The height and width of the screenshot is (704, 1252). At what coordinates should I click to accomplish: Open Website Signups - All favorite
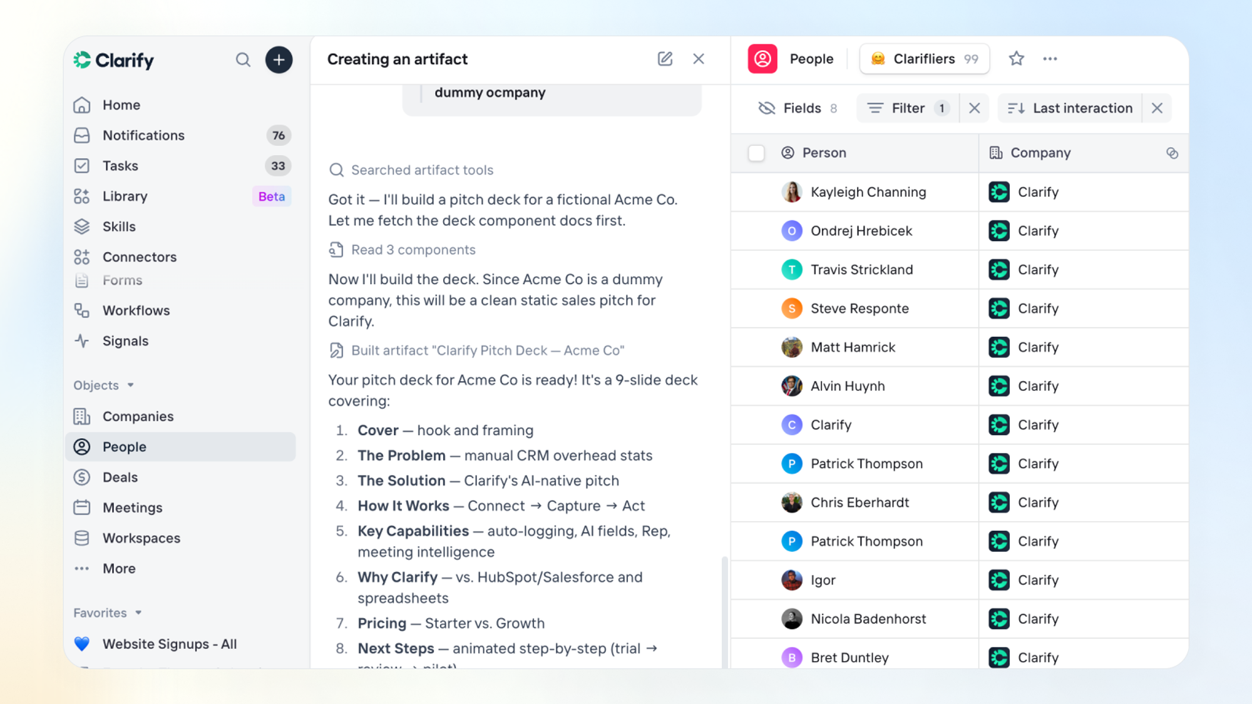pos(180,644)
